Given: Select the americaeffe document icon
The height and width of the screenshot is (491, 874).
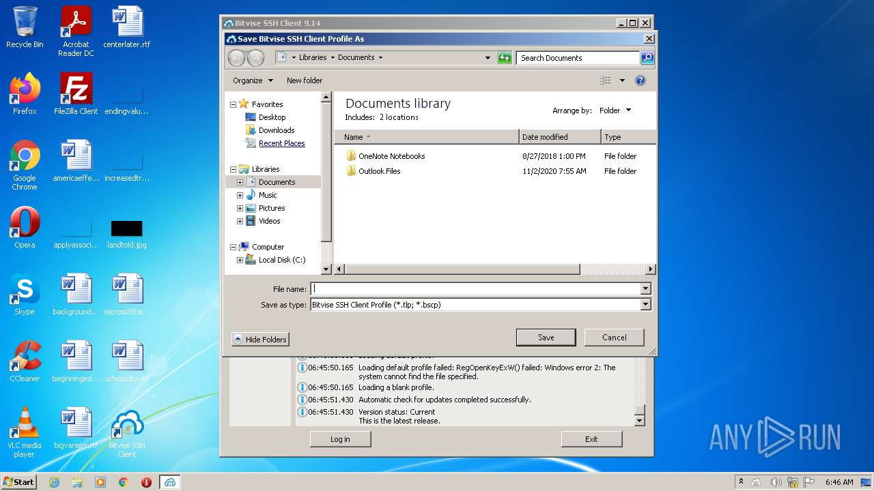Looking at the screenshot, I should coord(76,161).
